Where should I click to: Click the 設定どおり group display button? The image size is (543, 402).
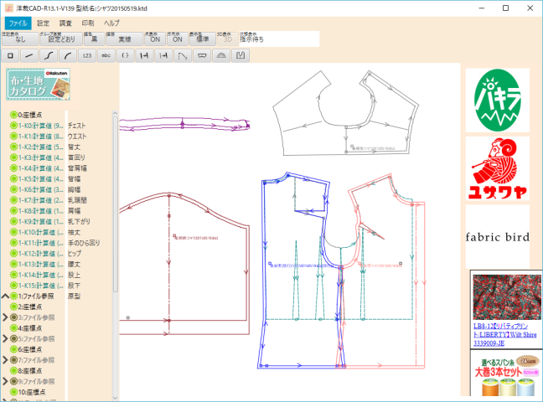point(61,39)
